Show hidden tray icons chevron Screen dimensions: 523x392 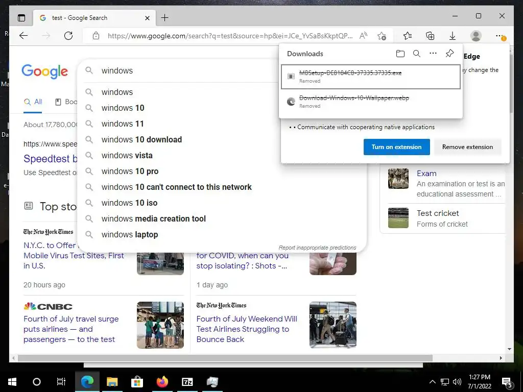[432, 382]
